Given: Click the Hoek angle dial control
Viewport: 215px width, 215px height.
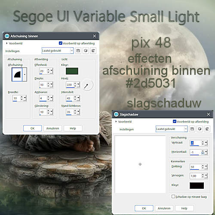Looking at the screenshot, I should click(87, 85).
